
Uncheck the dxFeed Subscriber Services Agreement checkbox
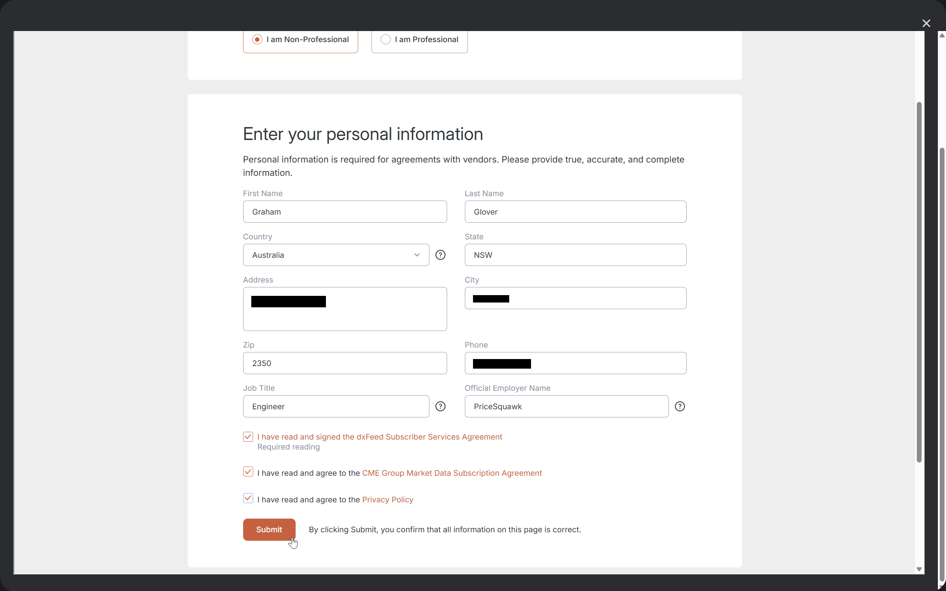pos(248,436)
